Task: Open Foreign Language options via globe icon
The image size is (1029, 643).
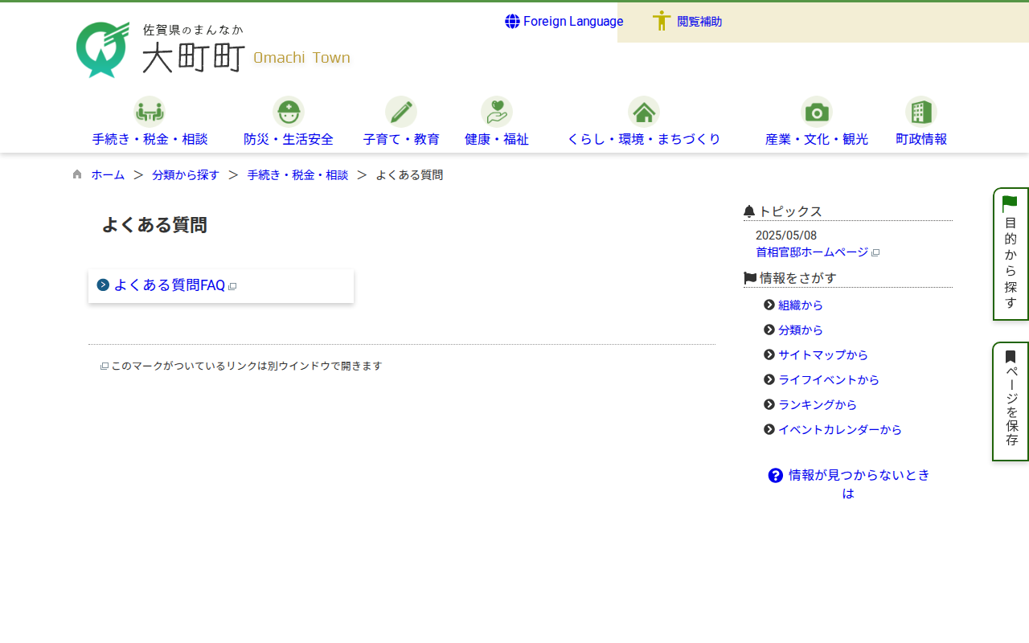Action: 512,22
